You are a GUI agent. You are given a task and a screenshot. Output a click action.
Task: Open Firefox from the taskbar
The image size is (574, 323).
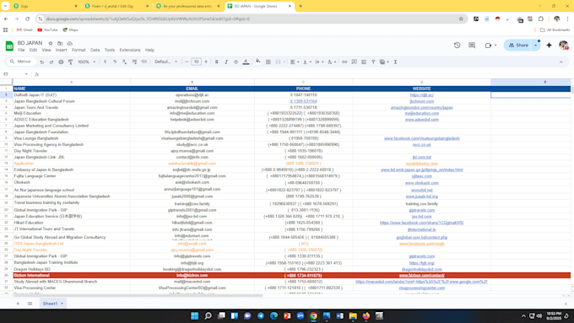pos(366,315)
